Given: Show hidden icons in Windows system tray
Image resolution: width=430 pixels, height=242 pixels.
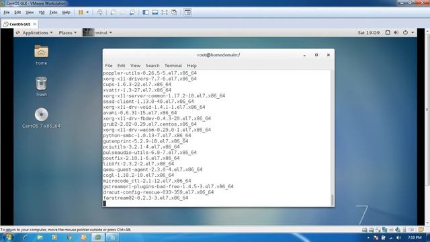Looking at the screenshot, I should (x=368, y=237).
